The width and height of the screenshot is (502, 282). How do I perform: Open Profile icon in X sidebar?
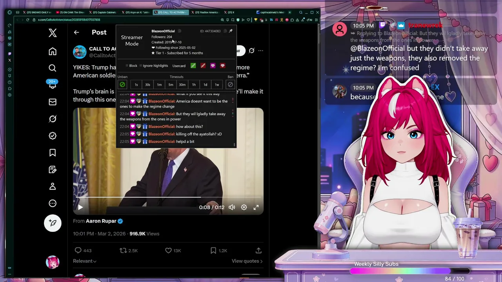point(53,186)
